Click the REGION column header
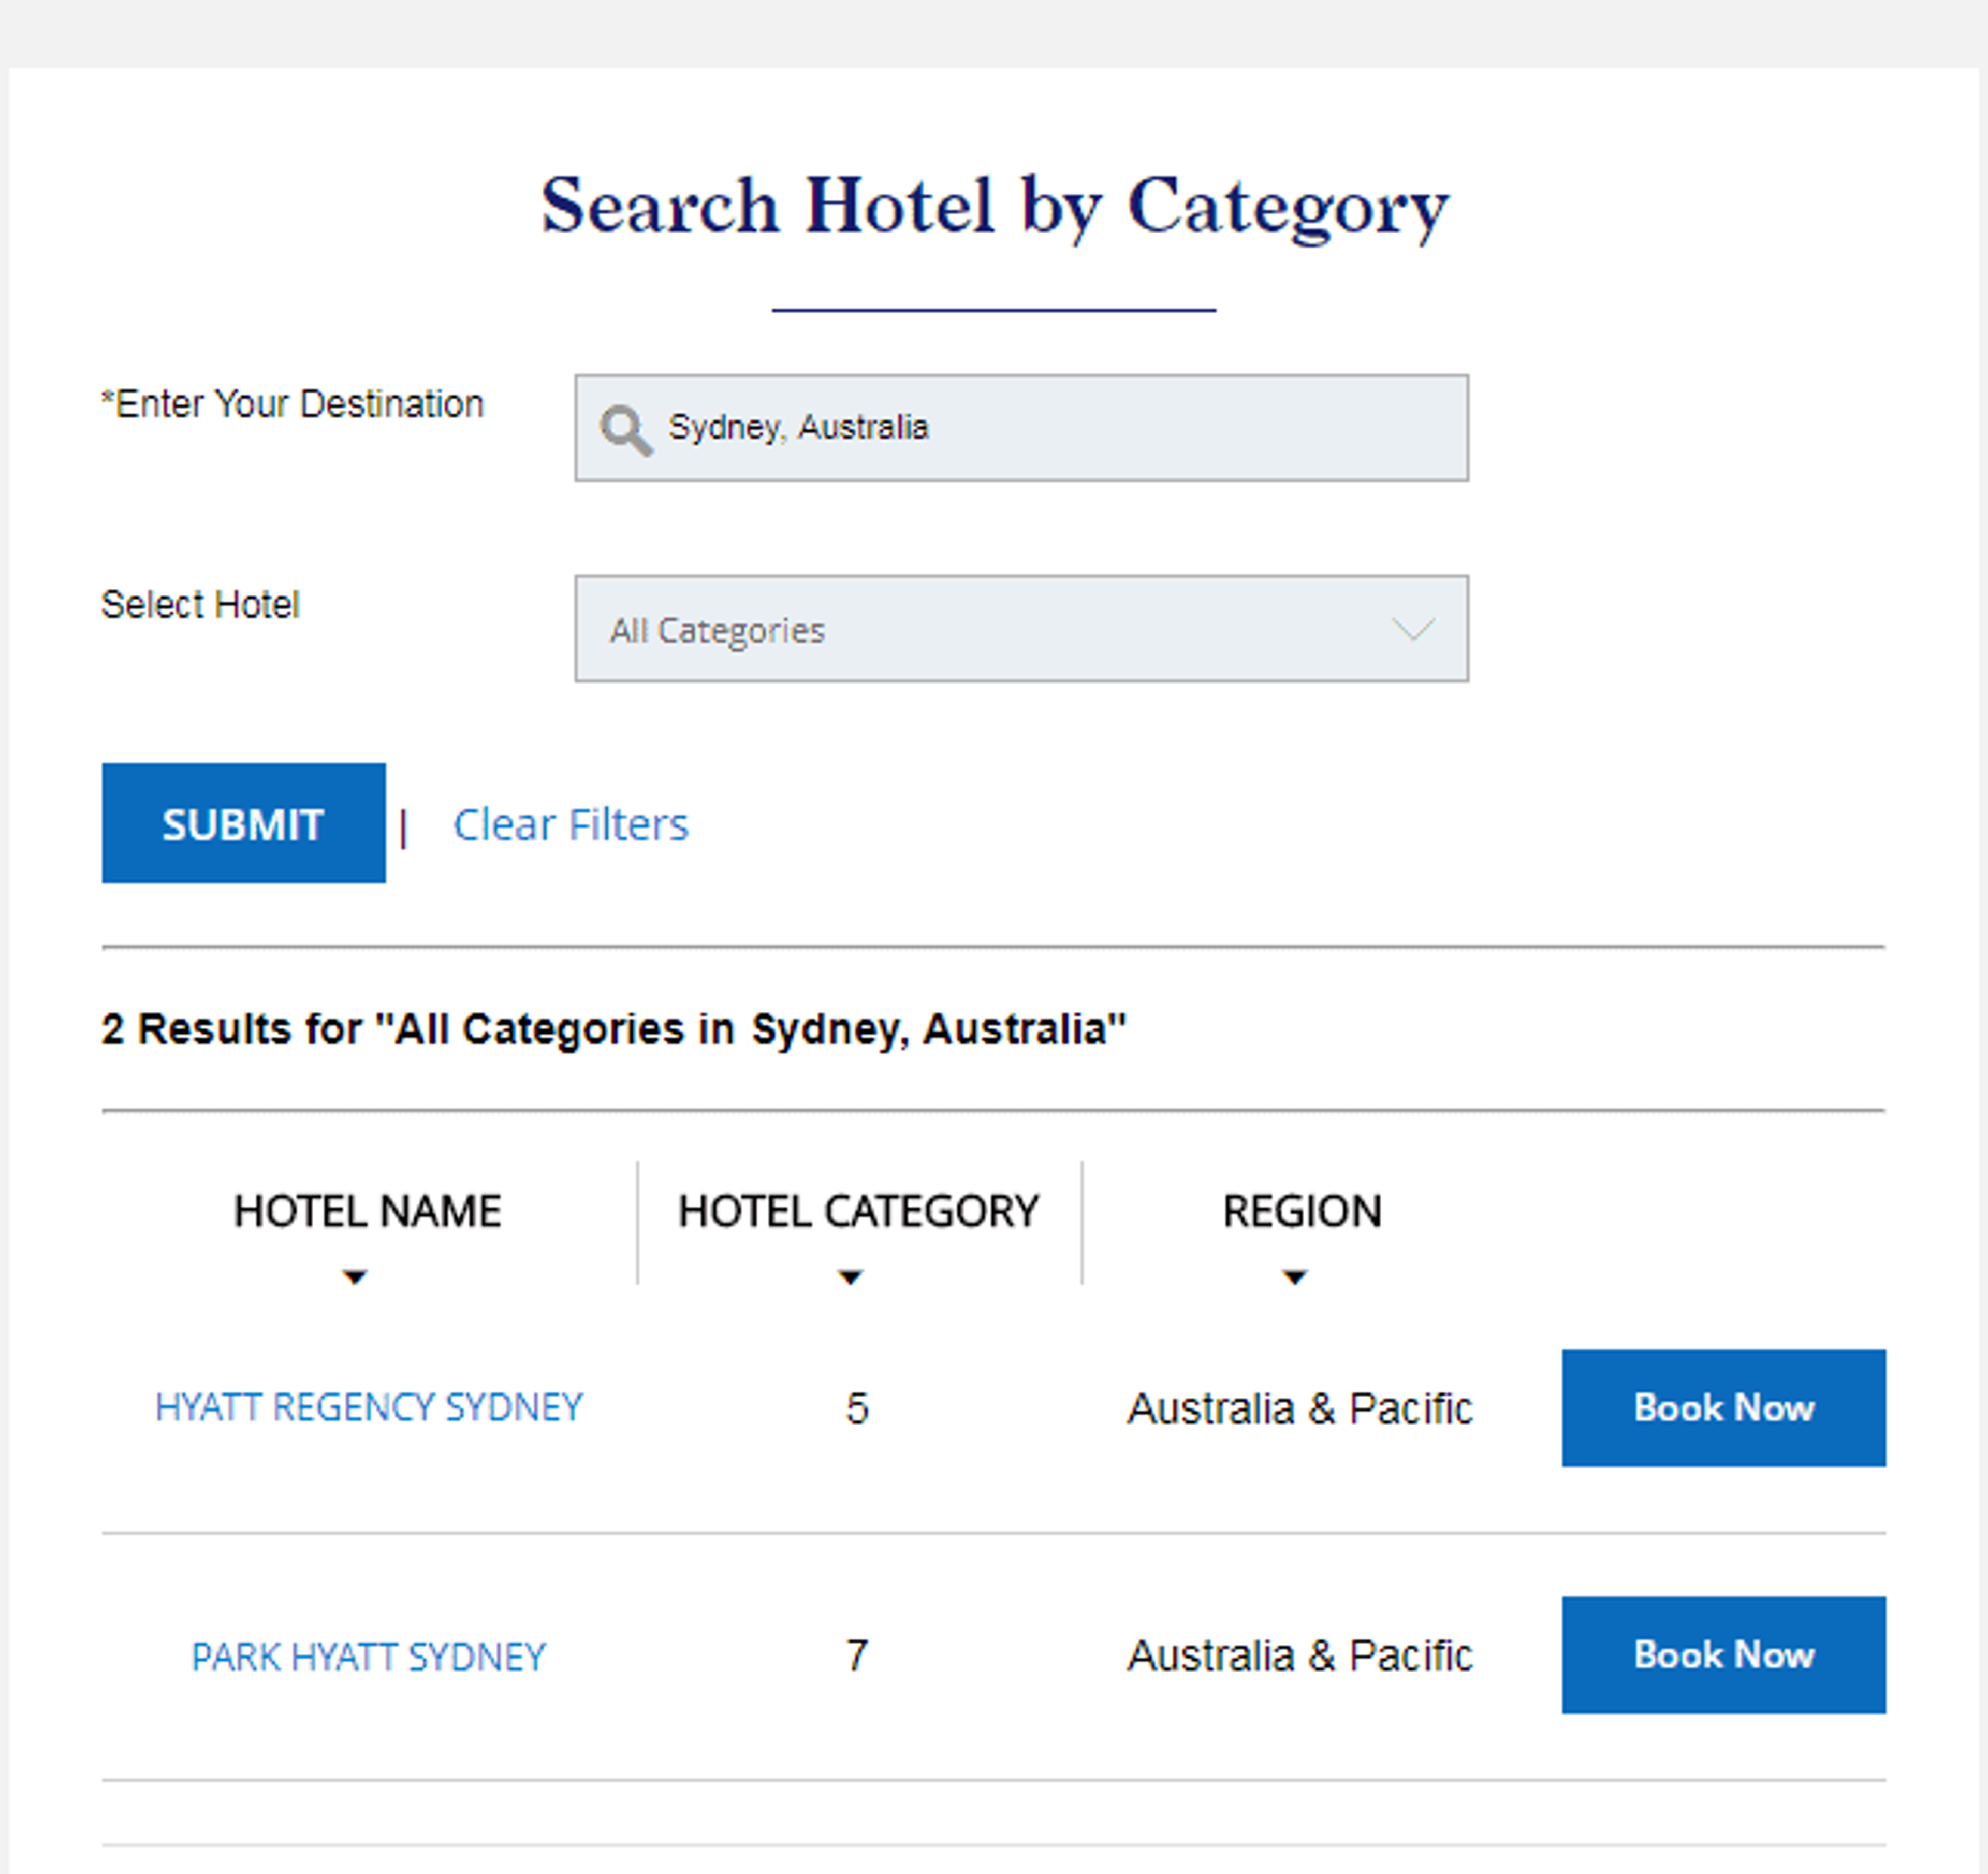Image resolution: width=1988 pixels, height=1874 pixels. 1302,1211
